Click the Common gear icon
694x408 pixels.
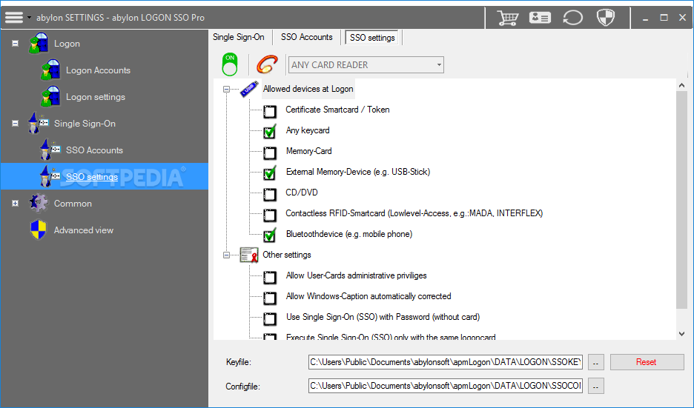[39, 203]
